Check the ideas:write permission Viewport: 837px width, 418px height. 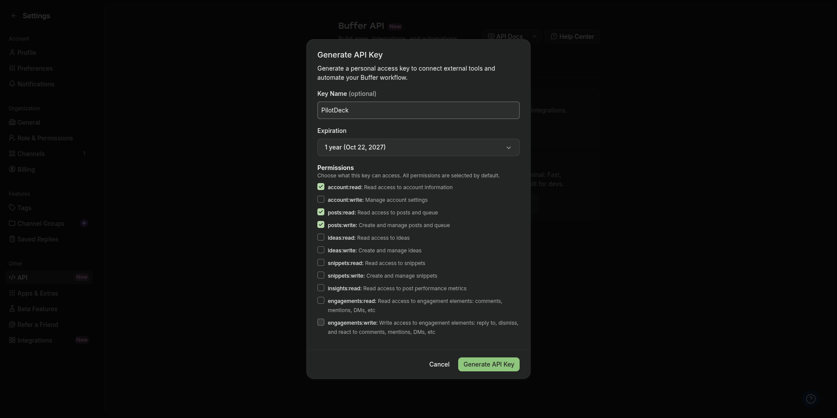(x=321, y=250)
